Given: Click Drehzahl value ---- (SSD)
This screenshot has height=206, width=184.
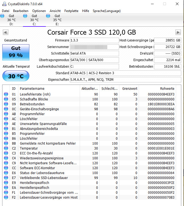Looking at the screenshot, I should 168,53.
